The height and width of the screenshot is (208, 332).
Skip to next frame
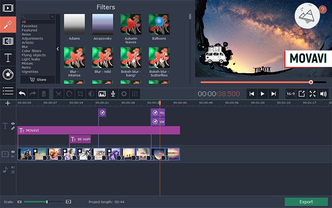273,94
